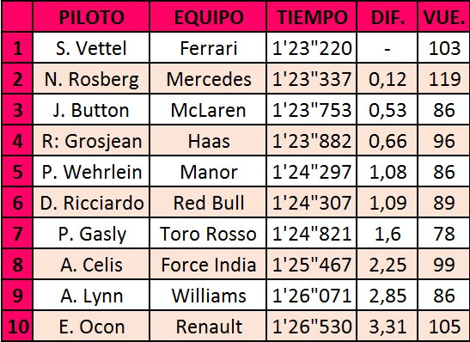Select position number 4 cell

pos(17,141)
